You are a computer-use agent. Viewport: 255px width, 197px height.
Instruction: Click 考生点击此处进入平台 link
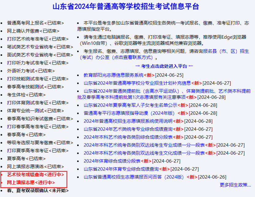point(164,66)
